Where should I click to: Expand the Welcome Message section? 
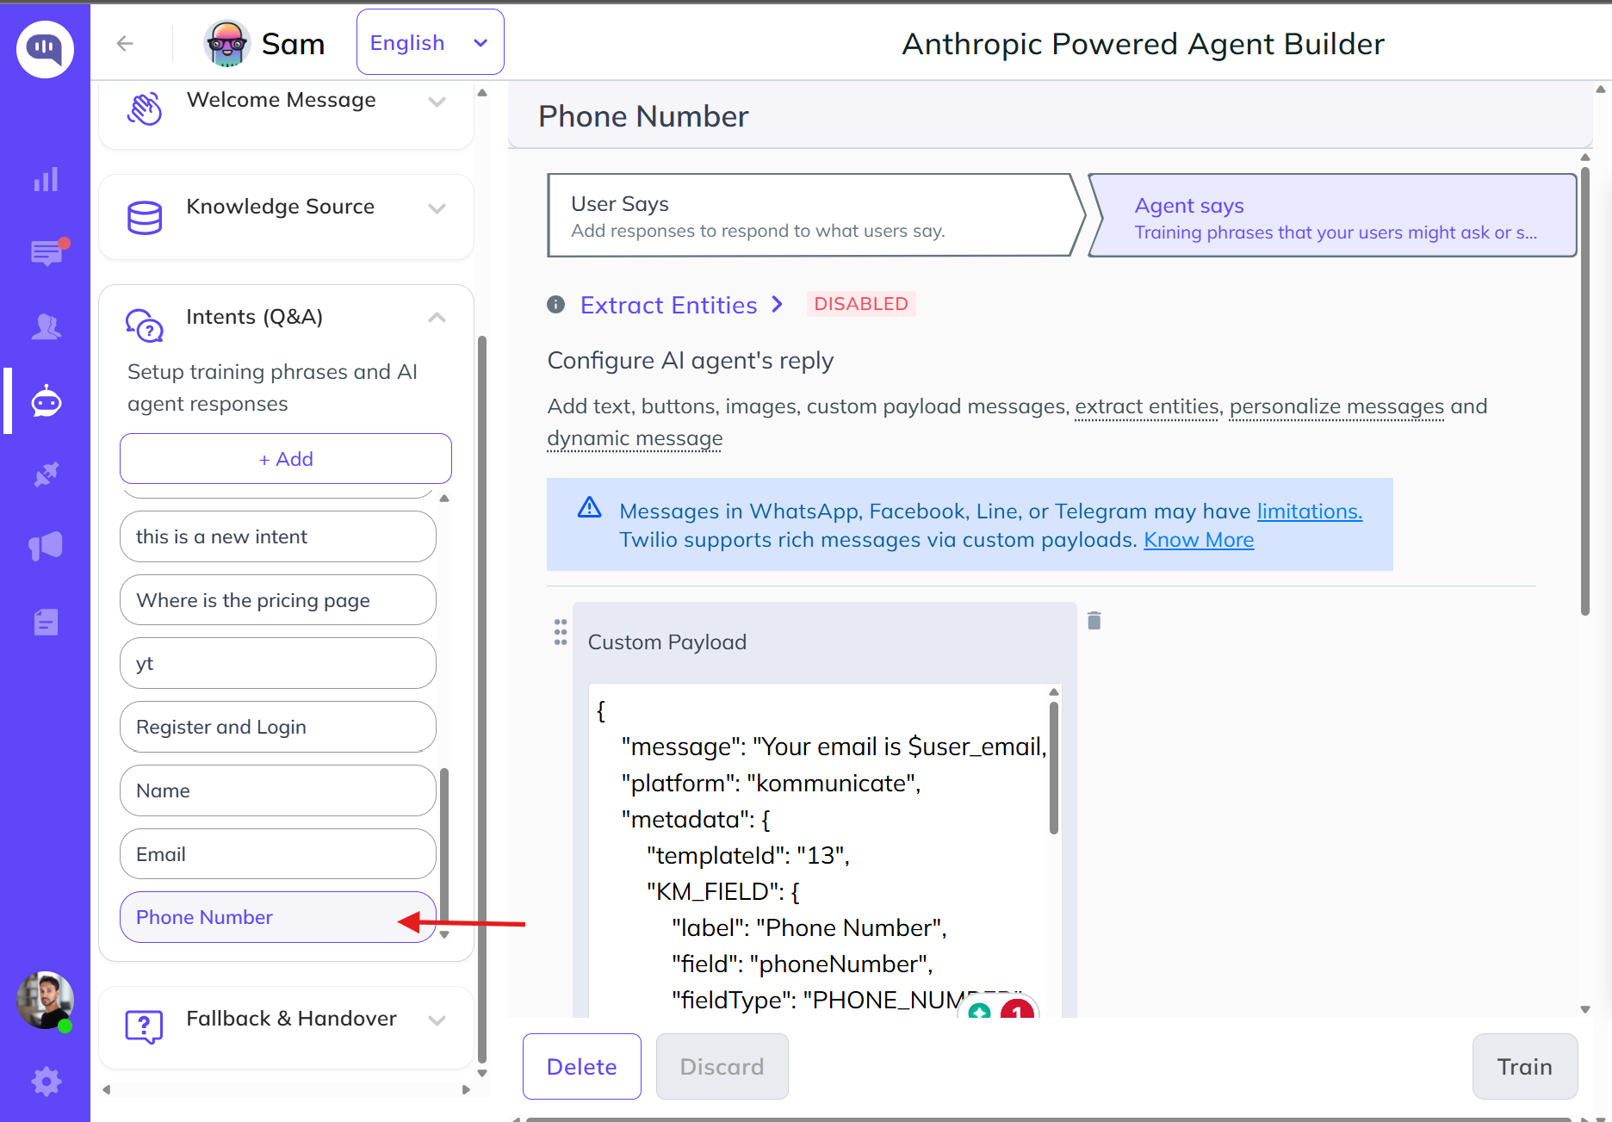[437, 102]
